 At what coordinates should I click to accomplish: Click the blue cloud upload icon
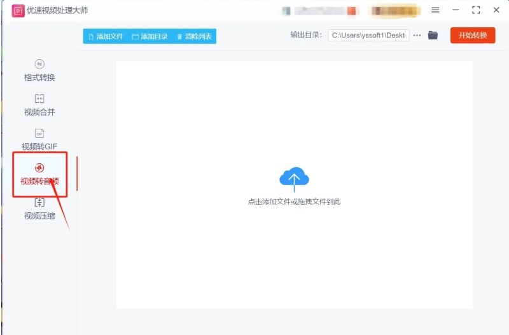tap(294, 178)
